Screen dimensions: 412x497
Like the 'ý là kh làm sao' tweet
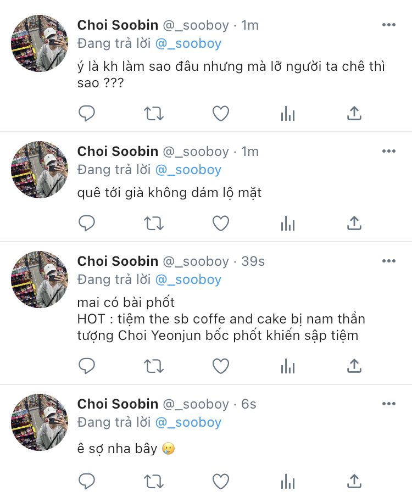pos(221,113)
